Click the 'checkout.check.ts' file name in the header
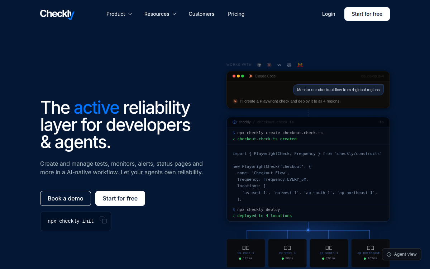This screenshot has width=430, height=269. 276,122
